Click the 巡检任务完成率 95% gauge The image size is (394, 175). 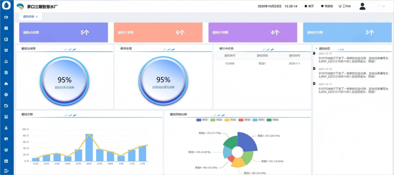click(x=65, y=81)
